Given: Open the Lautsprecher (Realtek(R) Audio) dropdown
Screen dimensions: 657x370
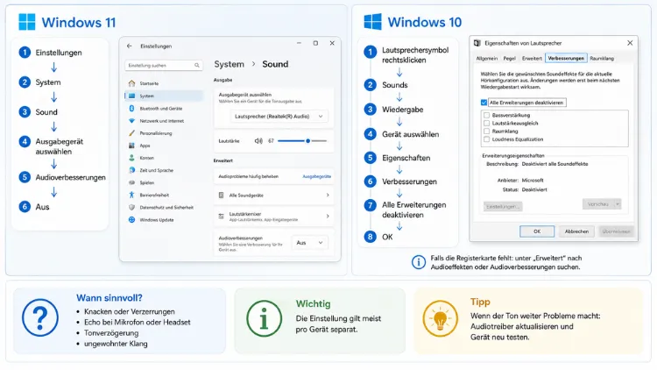Looking at the screenshot, I should [x=279, y=117].
